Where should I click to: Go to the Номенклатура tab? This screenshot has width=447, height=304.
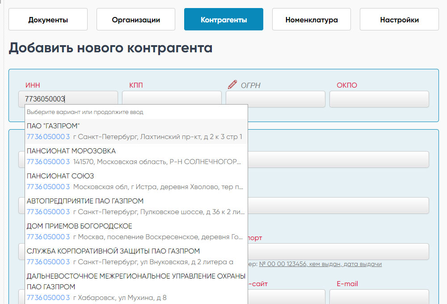point(311,19)
